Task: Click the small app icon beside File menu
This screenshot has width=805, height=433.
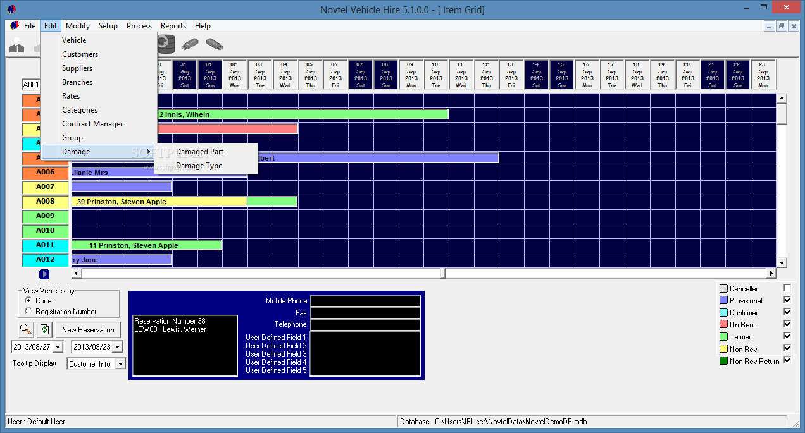Action: pyautogui.click(x=15, y=26)
